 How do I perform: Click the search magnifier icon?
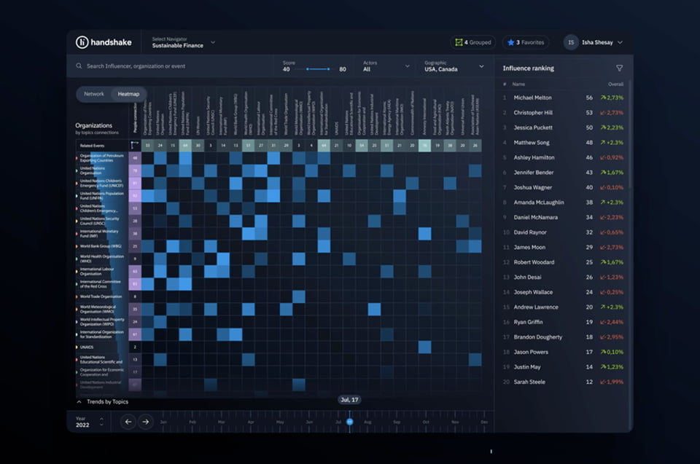tap(79, 66)
